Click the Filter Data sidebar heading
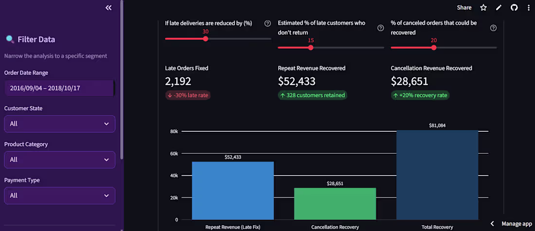The width and height of the screenshot is (535, 231). pos(36,39)
